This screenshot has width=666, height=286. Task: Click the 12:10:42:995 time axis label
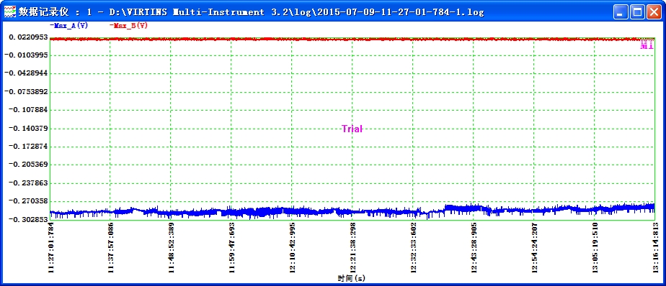[x=292, y=247]
